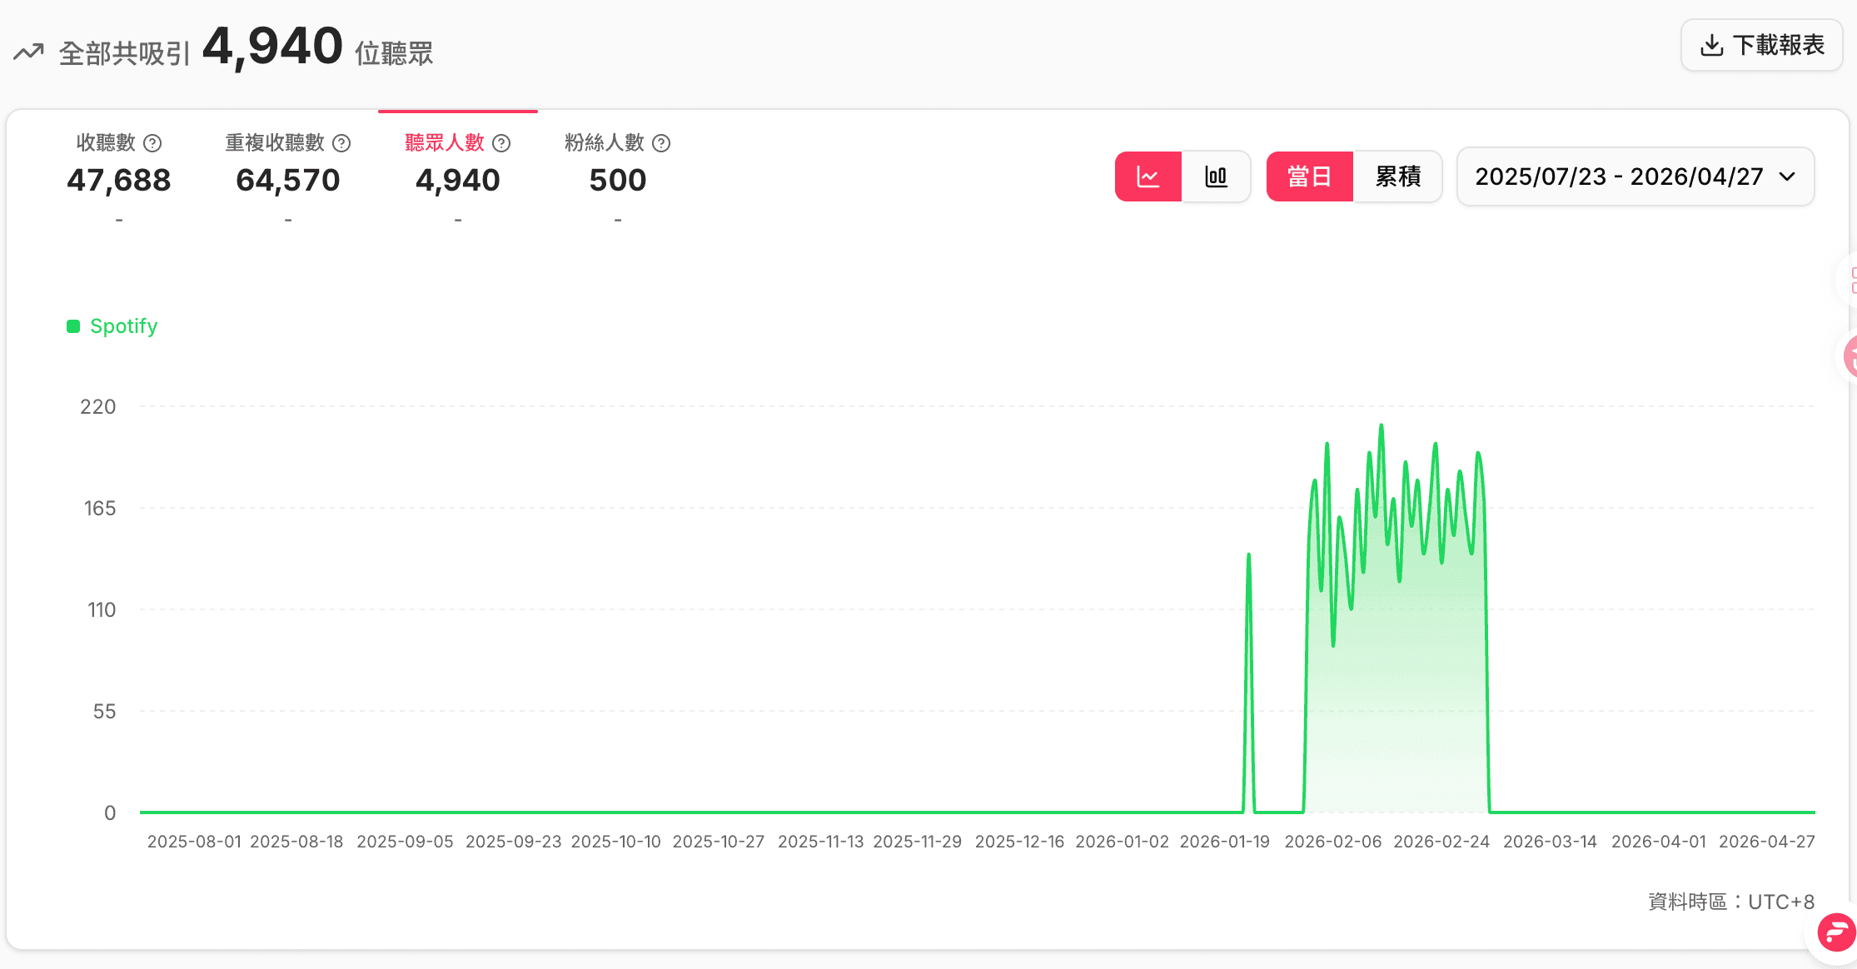Click the green Spotify legend color square

(x=73, y=326)
